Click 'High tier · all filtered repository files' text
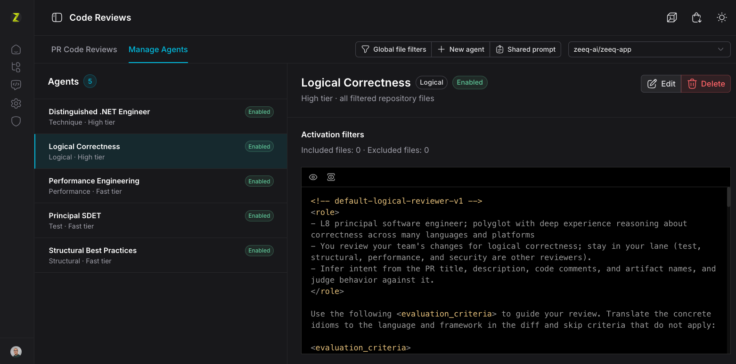 click(x=368, y=99)
